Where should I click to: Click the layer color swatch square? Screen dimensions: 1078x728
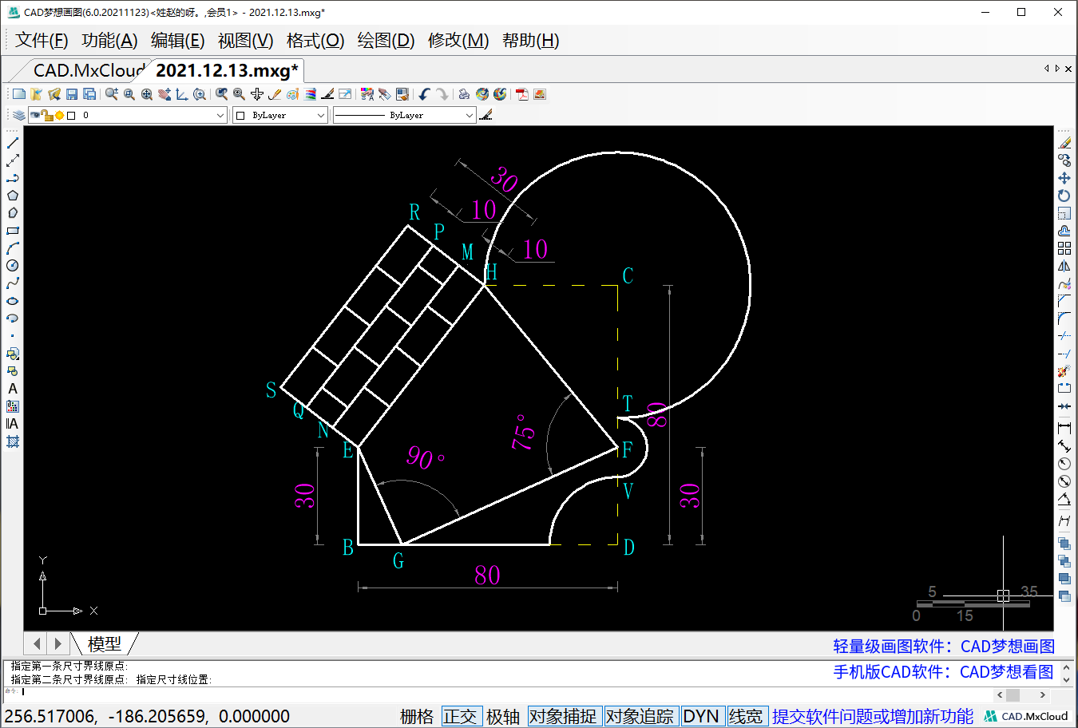[x=71, y=116]
